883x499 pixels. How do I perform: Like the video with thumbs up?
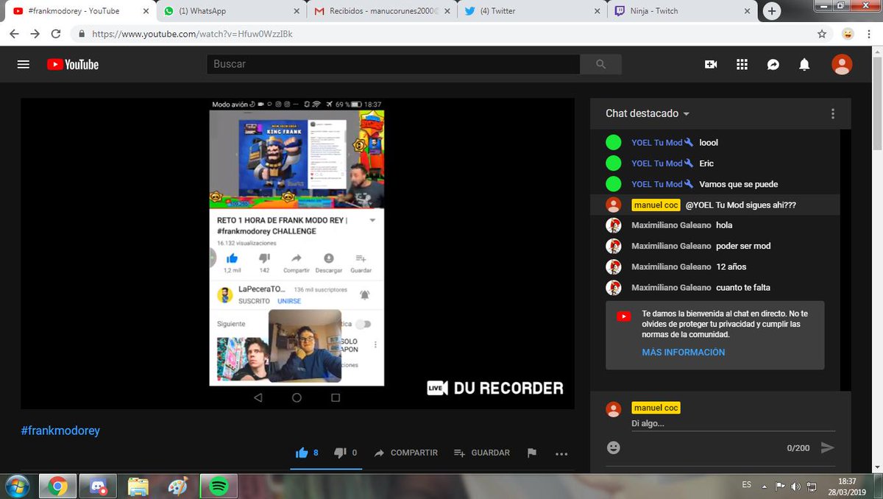click(x=302, y=453)
